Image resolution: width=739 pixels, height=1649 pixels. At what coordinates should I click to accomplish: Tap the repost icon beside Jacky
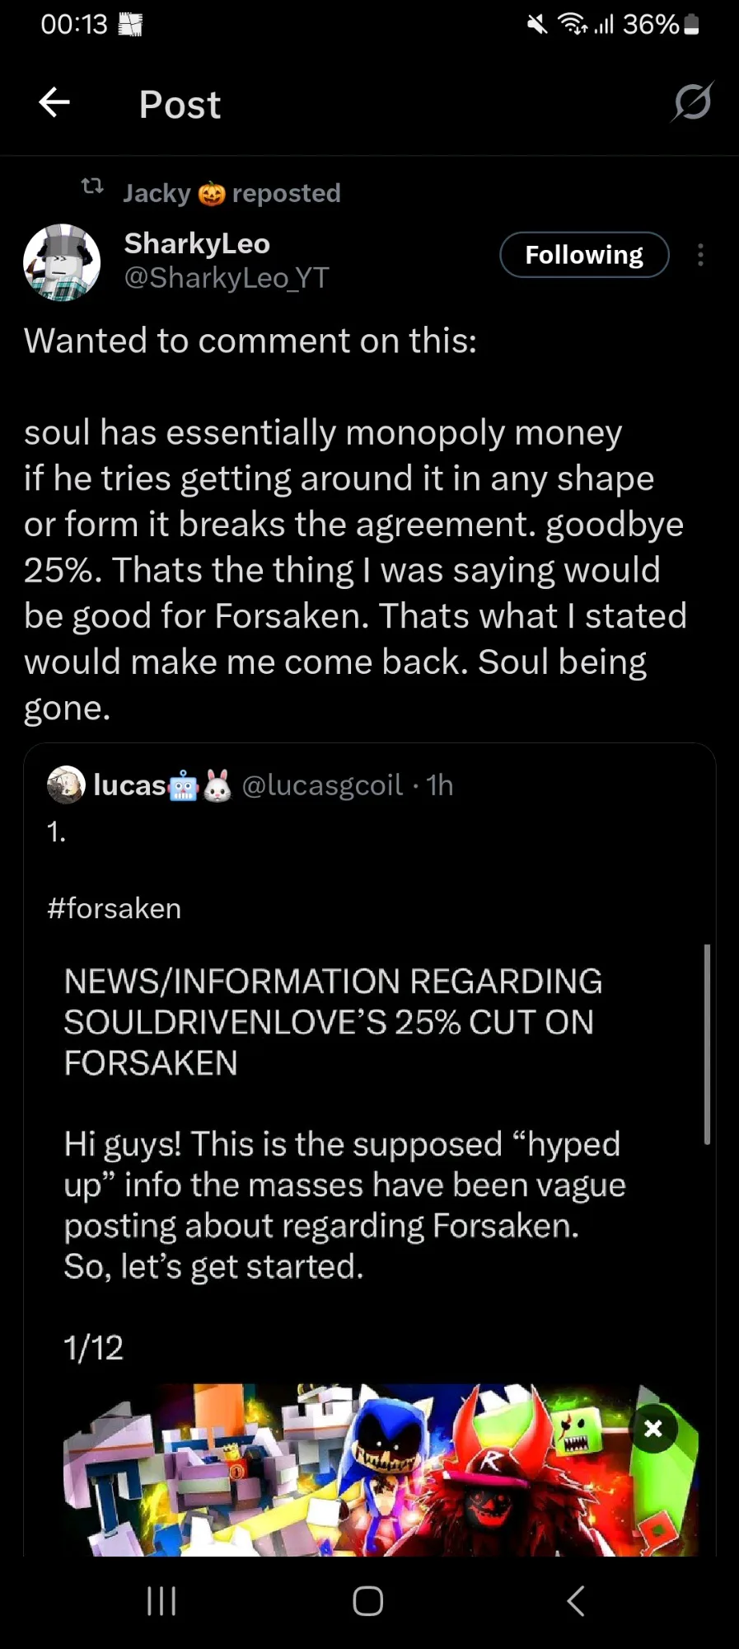click(92, 188)
